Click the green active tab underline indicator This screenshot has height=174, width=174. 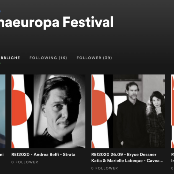pyautogui.click(x=0, y=63)
